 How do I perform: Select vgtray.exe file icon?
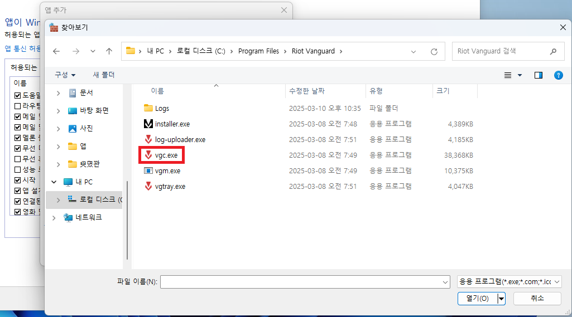(x=148, y=186)
